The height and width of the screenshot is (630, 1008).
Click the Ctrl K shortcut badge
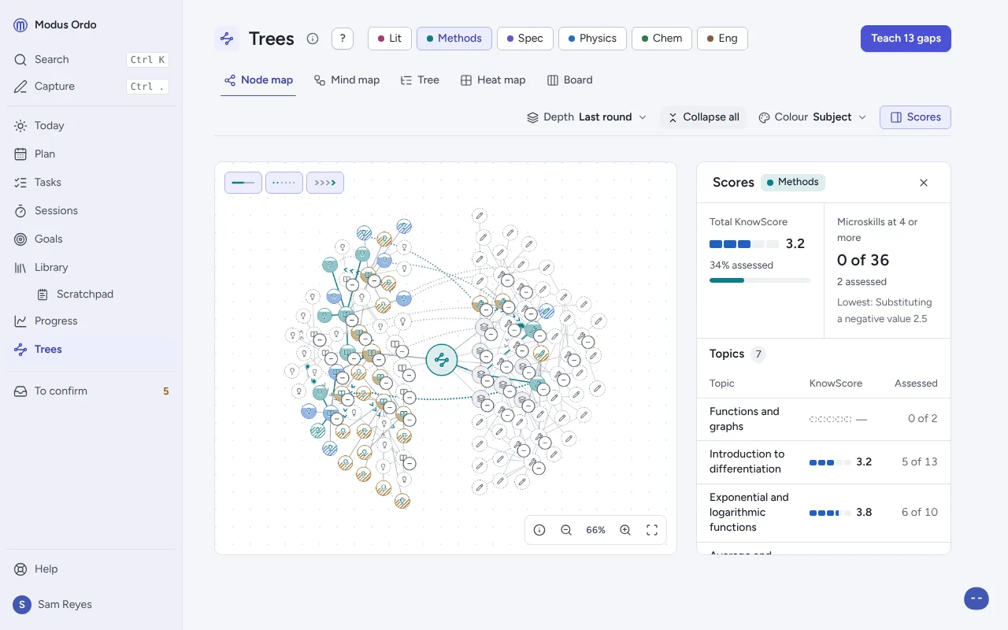point(148,60)
